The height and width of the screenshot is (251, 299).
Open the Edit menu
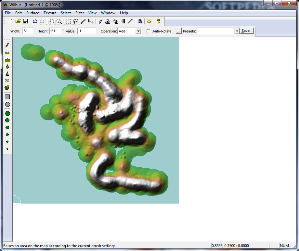[19, 13]
